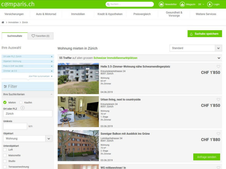
Task: Switch to the Suchresultate tab
Action: tap(15, 36)
